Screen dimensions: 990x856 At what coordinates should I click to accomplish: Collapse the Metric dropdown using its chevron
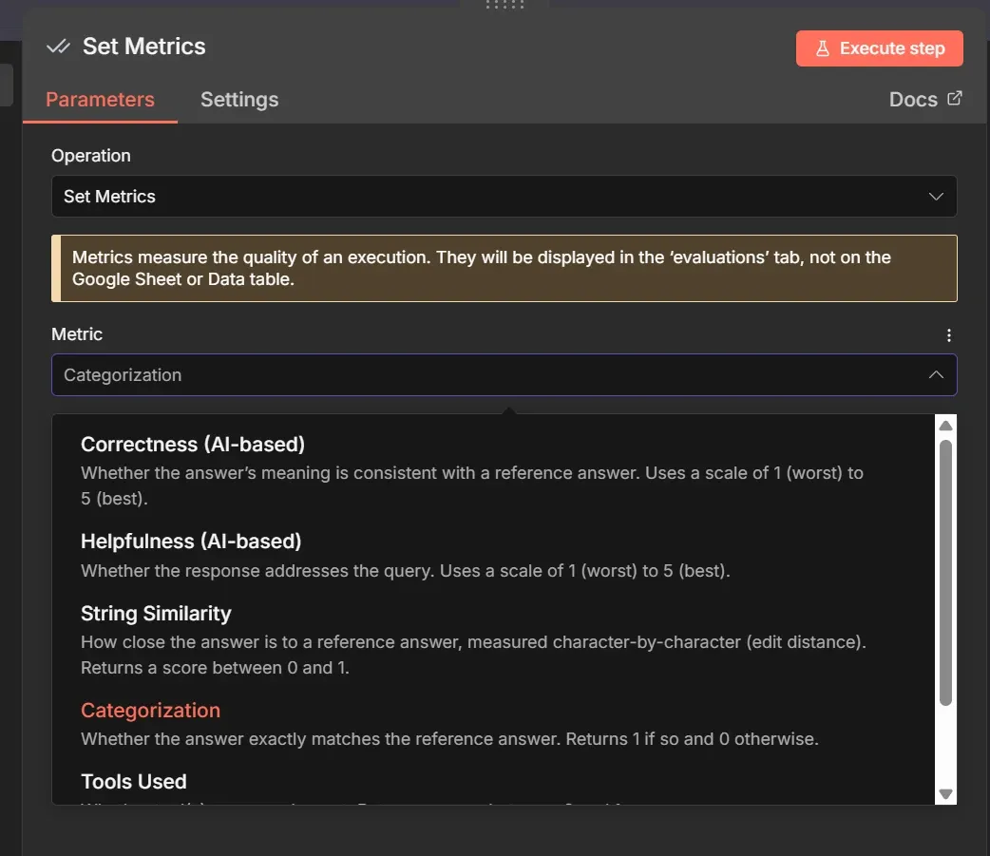pyautogui.click(x=935, y=374)
